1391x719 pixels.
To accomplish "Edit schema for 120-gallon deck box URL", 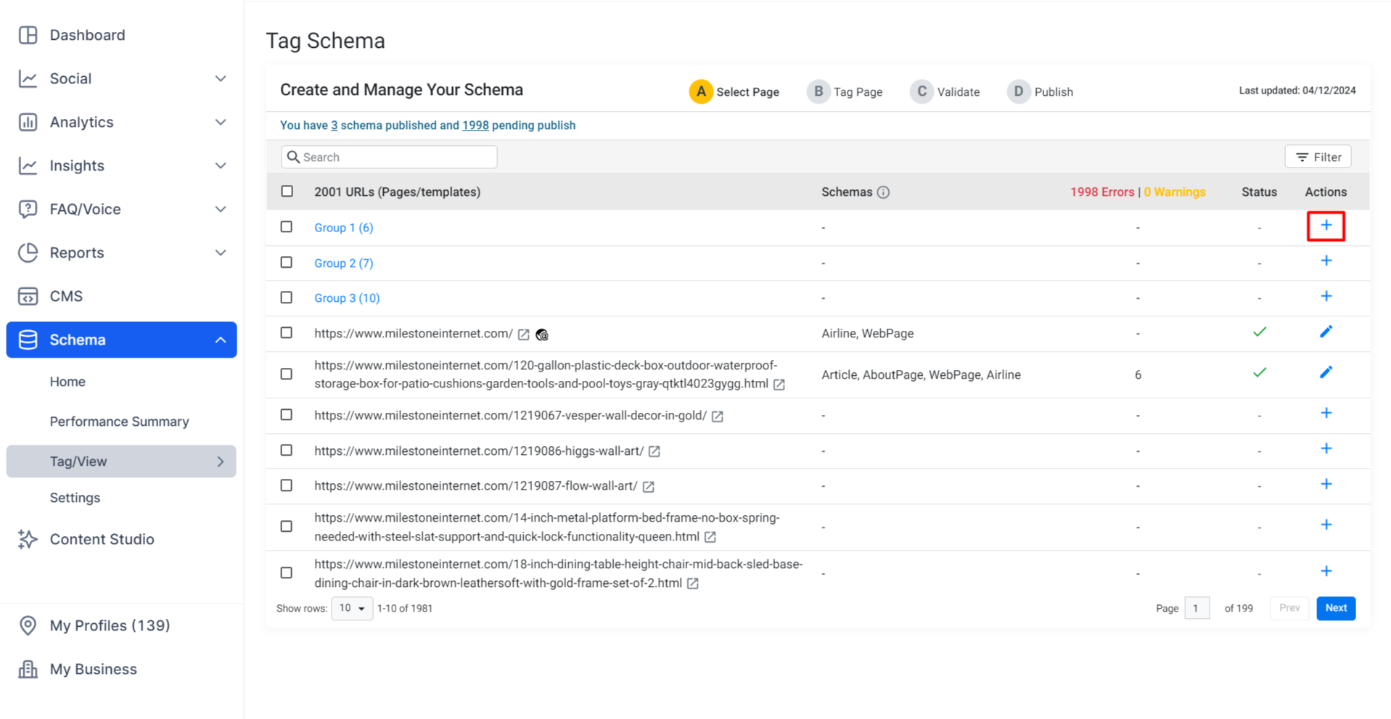I will [1326, 372].
